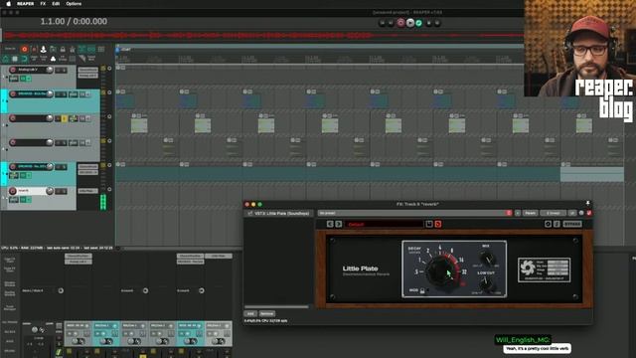Open the preset dropdown in FX window
This screenshot has width=636, height=358.
point(414,213)
